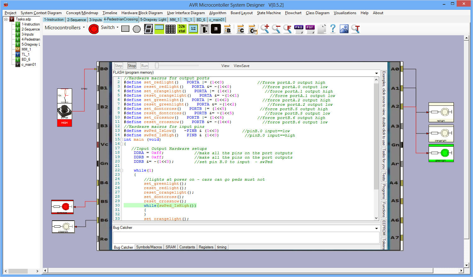Viewport: 473px width, 277px height.
Task: Select the 32k xtal crystal icon
Action: click(x=182, y=29)
